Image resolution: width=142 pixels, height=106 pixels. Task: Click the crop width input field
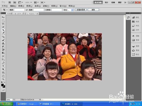tap(19, 10)
